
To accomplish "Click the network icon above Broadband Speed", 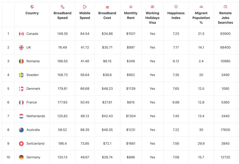I will tap(62, 7).
